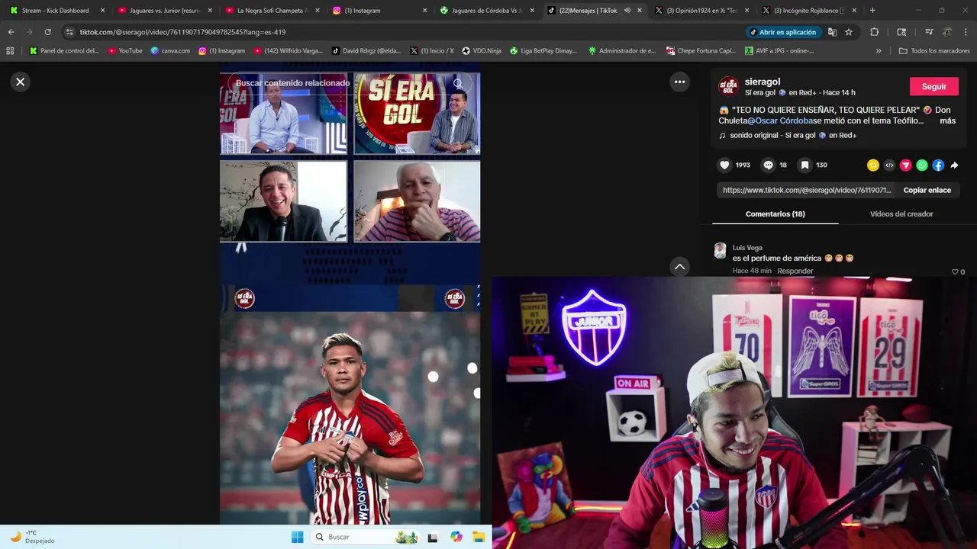977x549 pixels.
Task: Reply to Luis Vega's comment
Action: tap(795, 271)
